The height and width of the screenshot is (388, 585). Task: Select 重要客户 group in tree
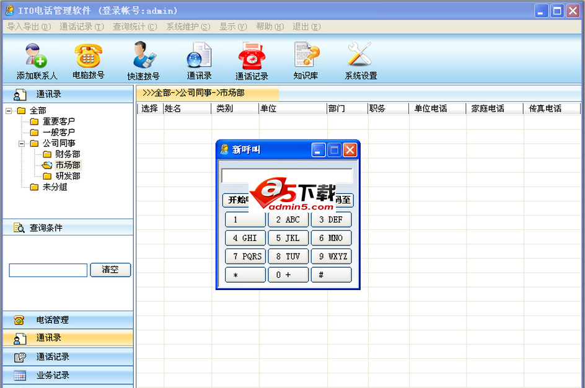coord(58,121)
